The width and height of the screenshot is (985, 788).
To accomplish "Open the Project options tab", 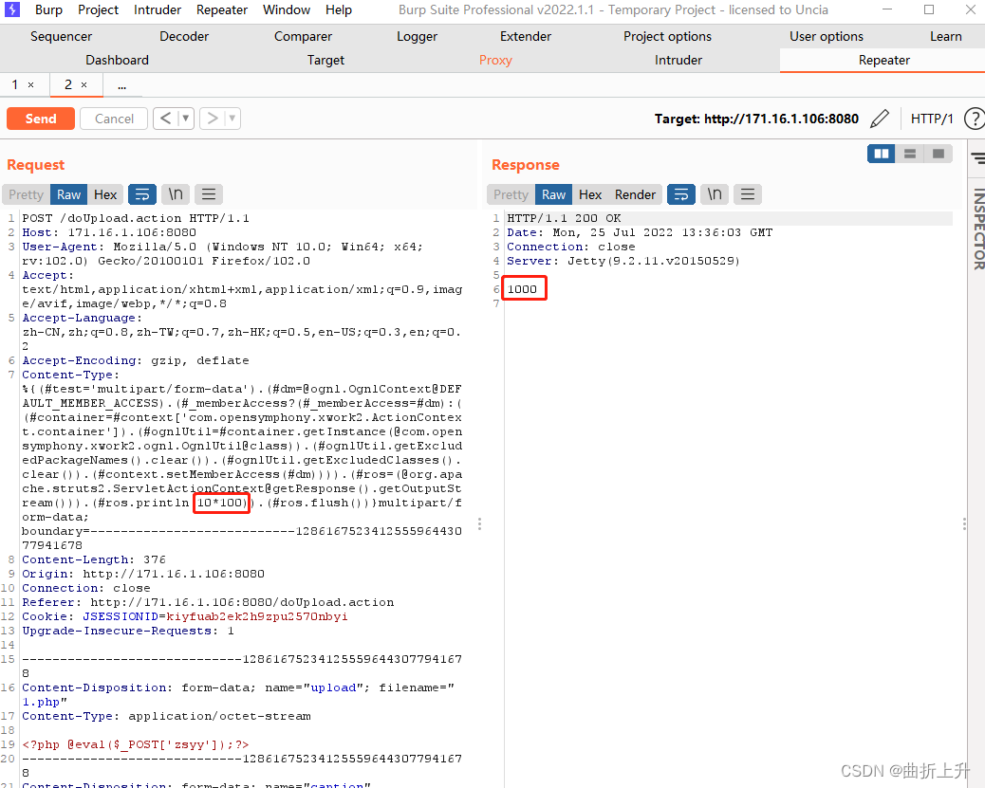I will (x=667, y=36).
